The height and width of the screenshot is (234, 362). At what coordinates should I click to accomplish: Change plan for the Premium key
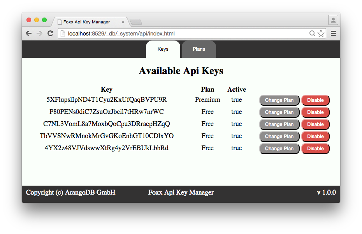(x=279, y=100)
